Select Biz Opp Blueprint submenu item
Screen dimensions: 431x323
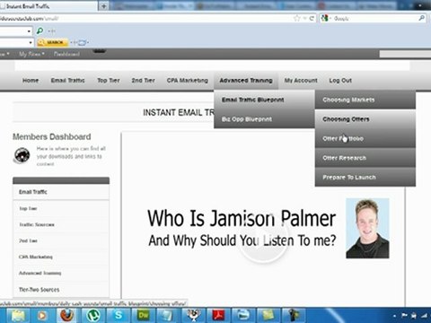tap(264, 119)
